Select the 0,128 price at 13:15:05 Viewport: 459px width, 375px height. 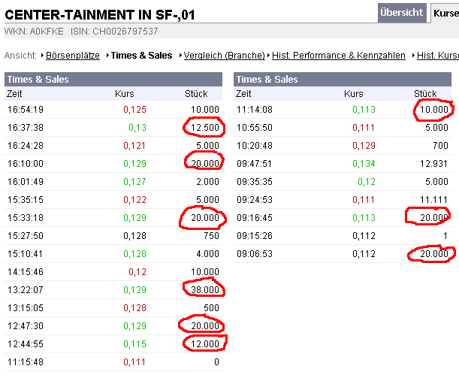tap(134, 308)
